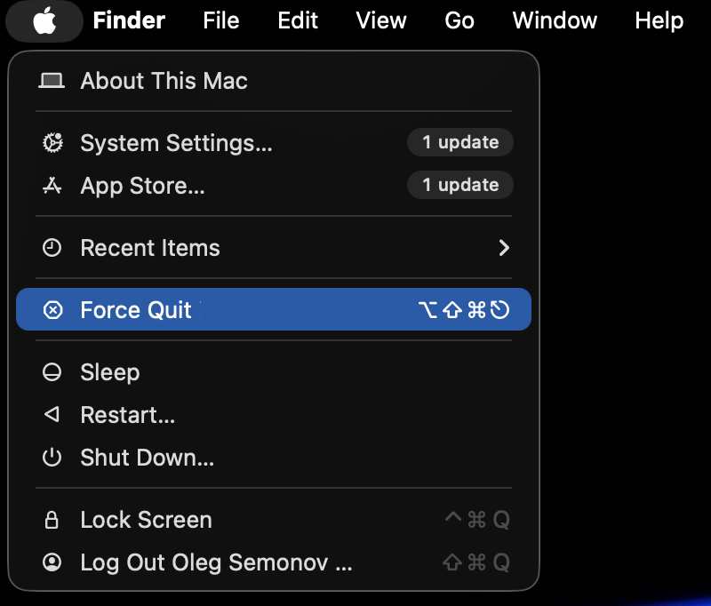The height and width of the screenshot is (606, 711).
Task: Click the Force Quit cross-circle icon
Action: click(53, 310)
